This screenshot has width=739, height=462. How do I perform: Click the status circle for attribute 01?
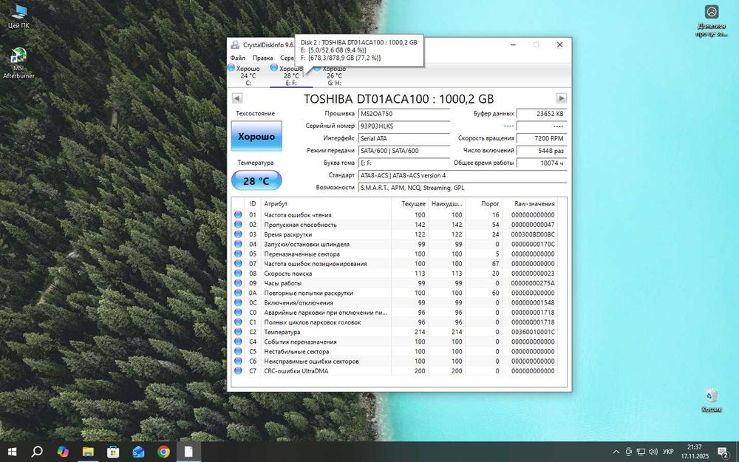coord(238,215)
